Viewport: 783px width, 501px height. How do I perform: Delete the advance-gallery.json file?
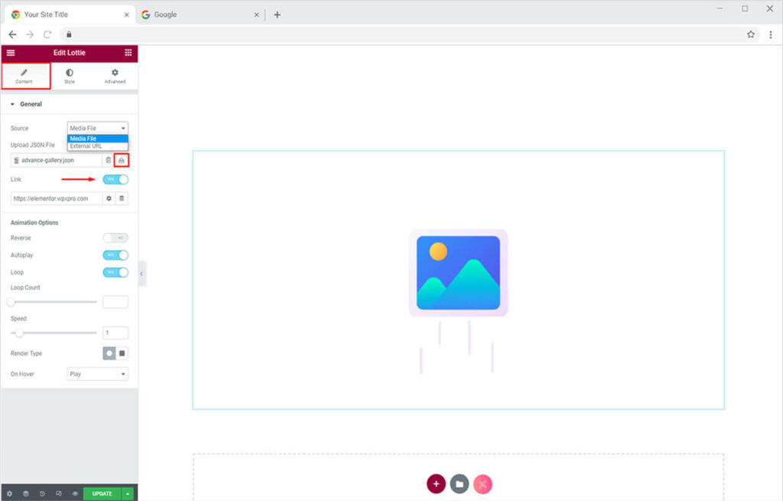point(109,161)
